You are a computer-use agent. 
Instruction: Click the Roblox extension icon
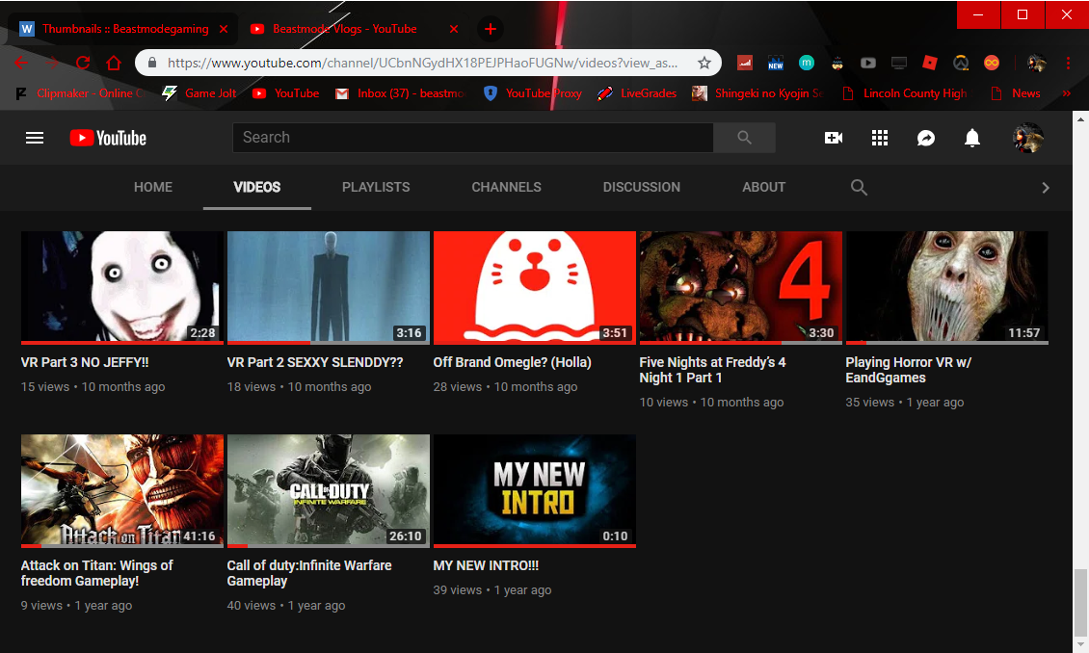[930, 64]
